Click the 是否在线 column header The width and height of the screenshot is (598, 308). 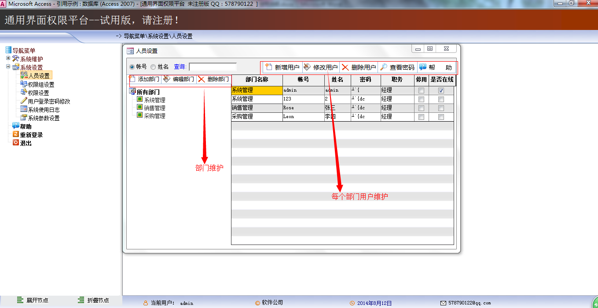click(x=441, y=80)
